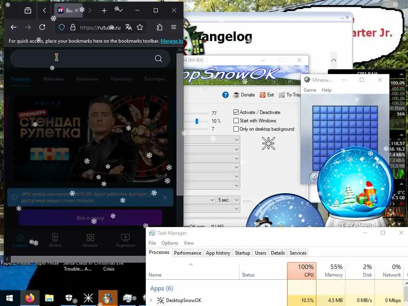This screenshot has height=306, width=408.
Task: Open fourth DesktopSnowOK combo box
Action: tap(212, 167)
